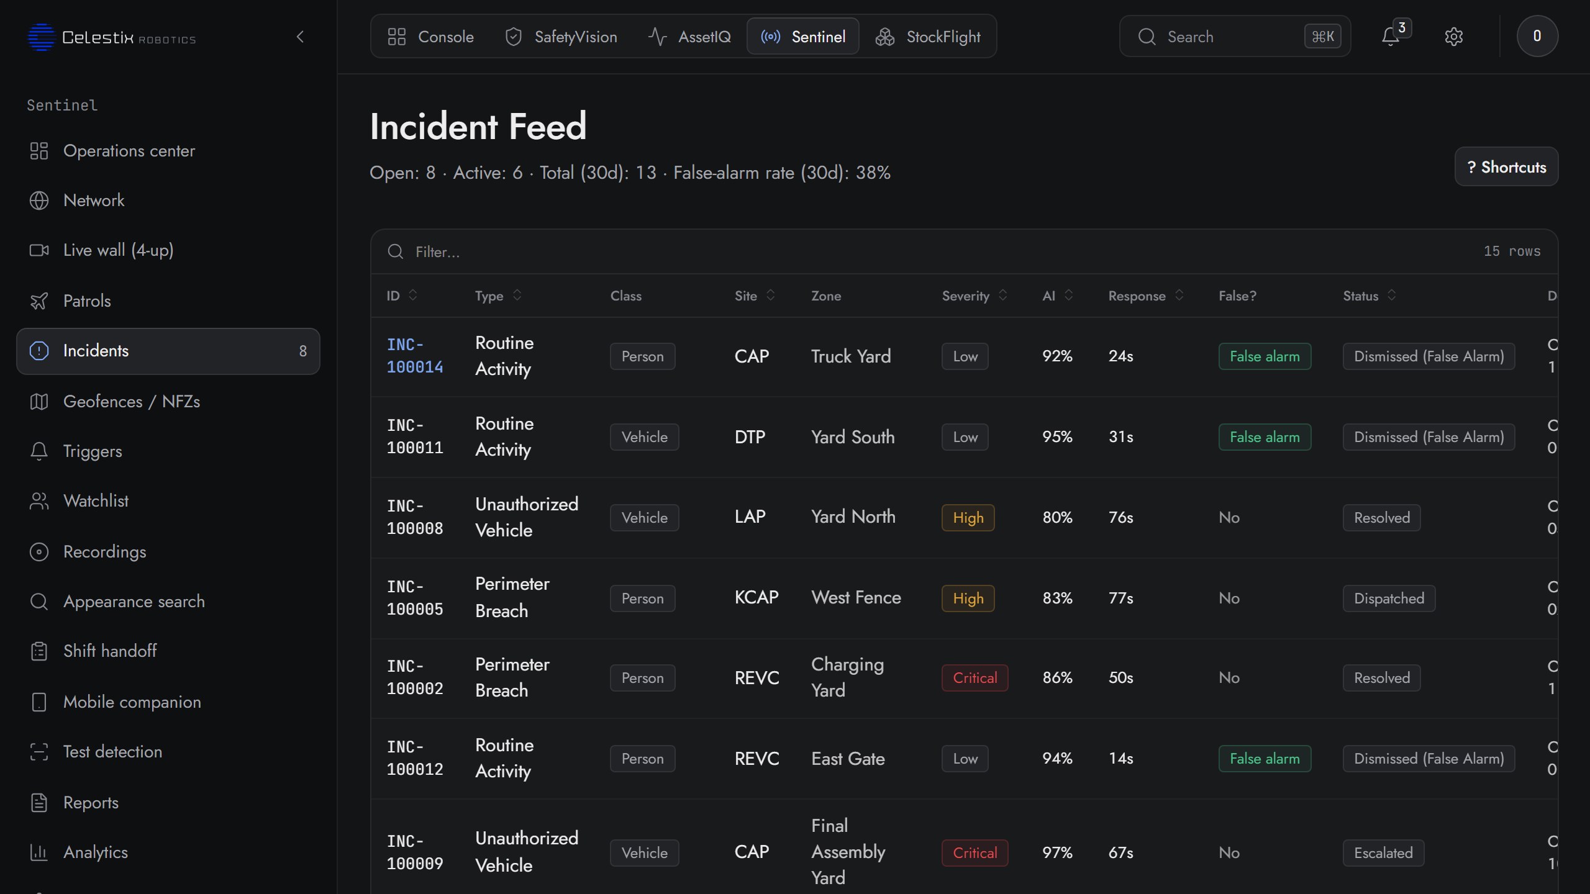Image resolution: width=1590 pixels, height=894 pixels.
Task: Click the user avatar button
Action: pos(1537,36)
